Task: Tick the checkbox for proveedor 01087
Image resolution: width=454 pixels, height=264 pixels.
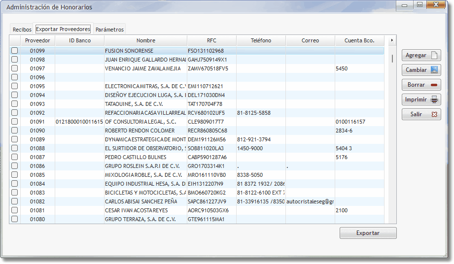Action: [x=14, y=157]
